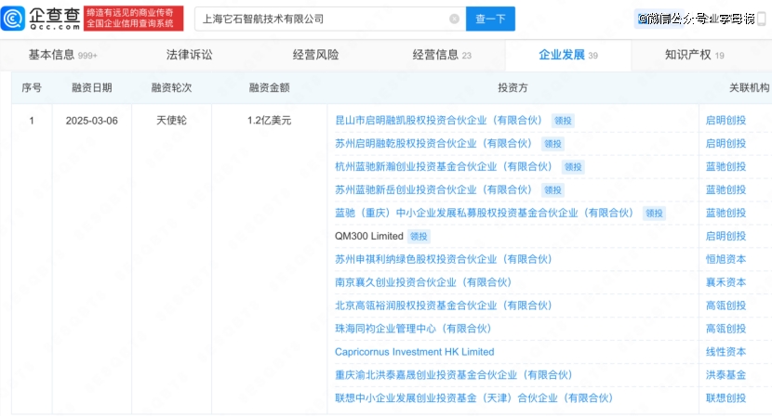772x416 pixels.
Task: Click the red slogan banner beside the logo
Action: [133, 19]
